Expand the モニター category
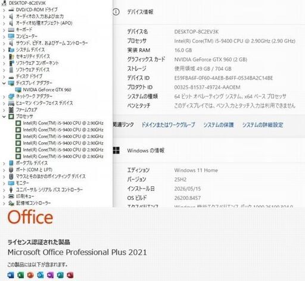 click(4, 183)
